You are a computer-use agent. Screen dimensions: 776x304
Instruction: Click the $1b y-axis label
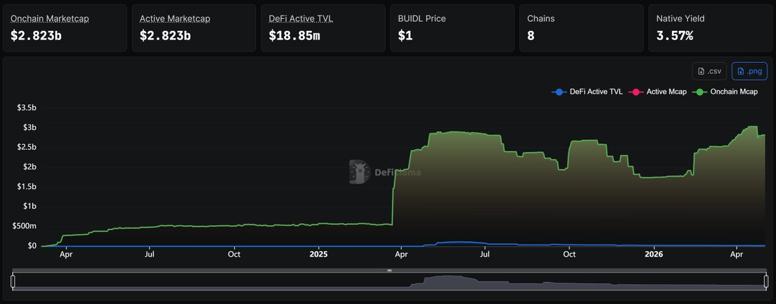point(30,206)
